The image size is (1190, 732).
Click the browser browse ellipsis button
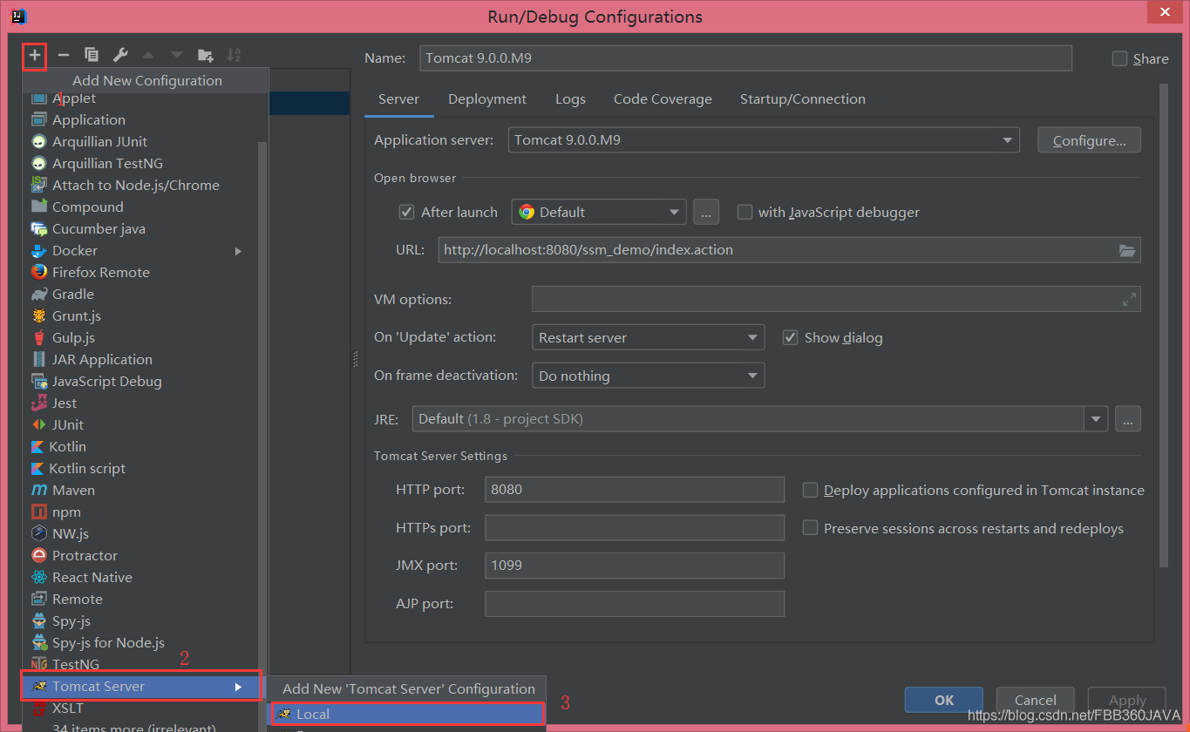706,212
